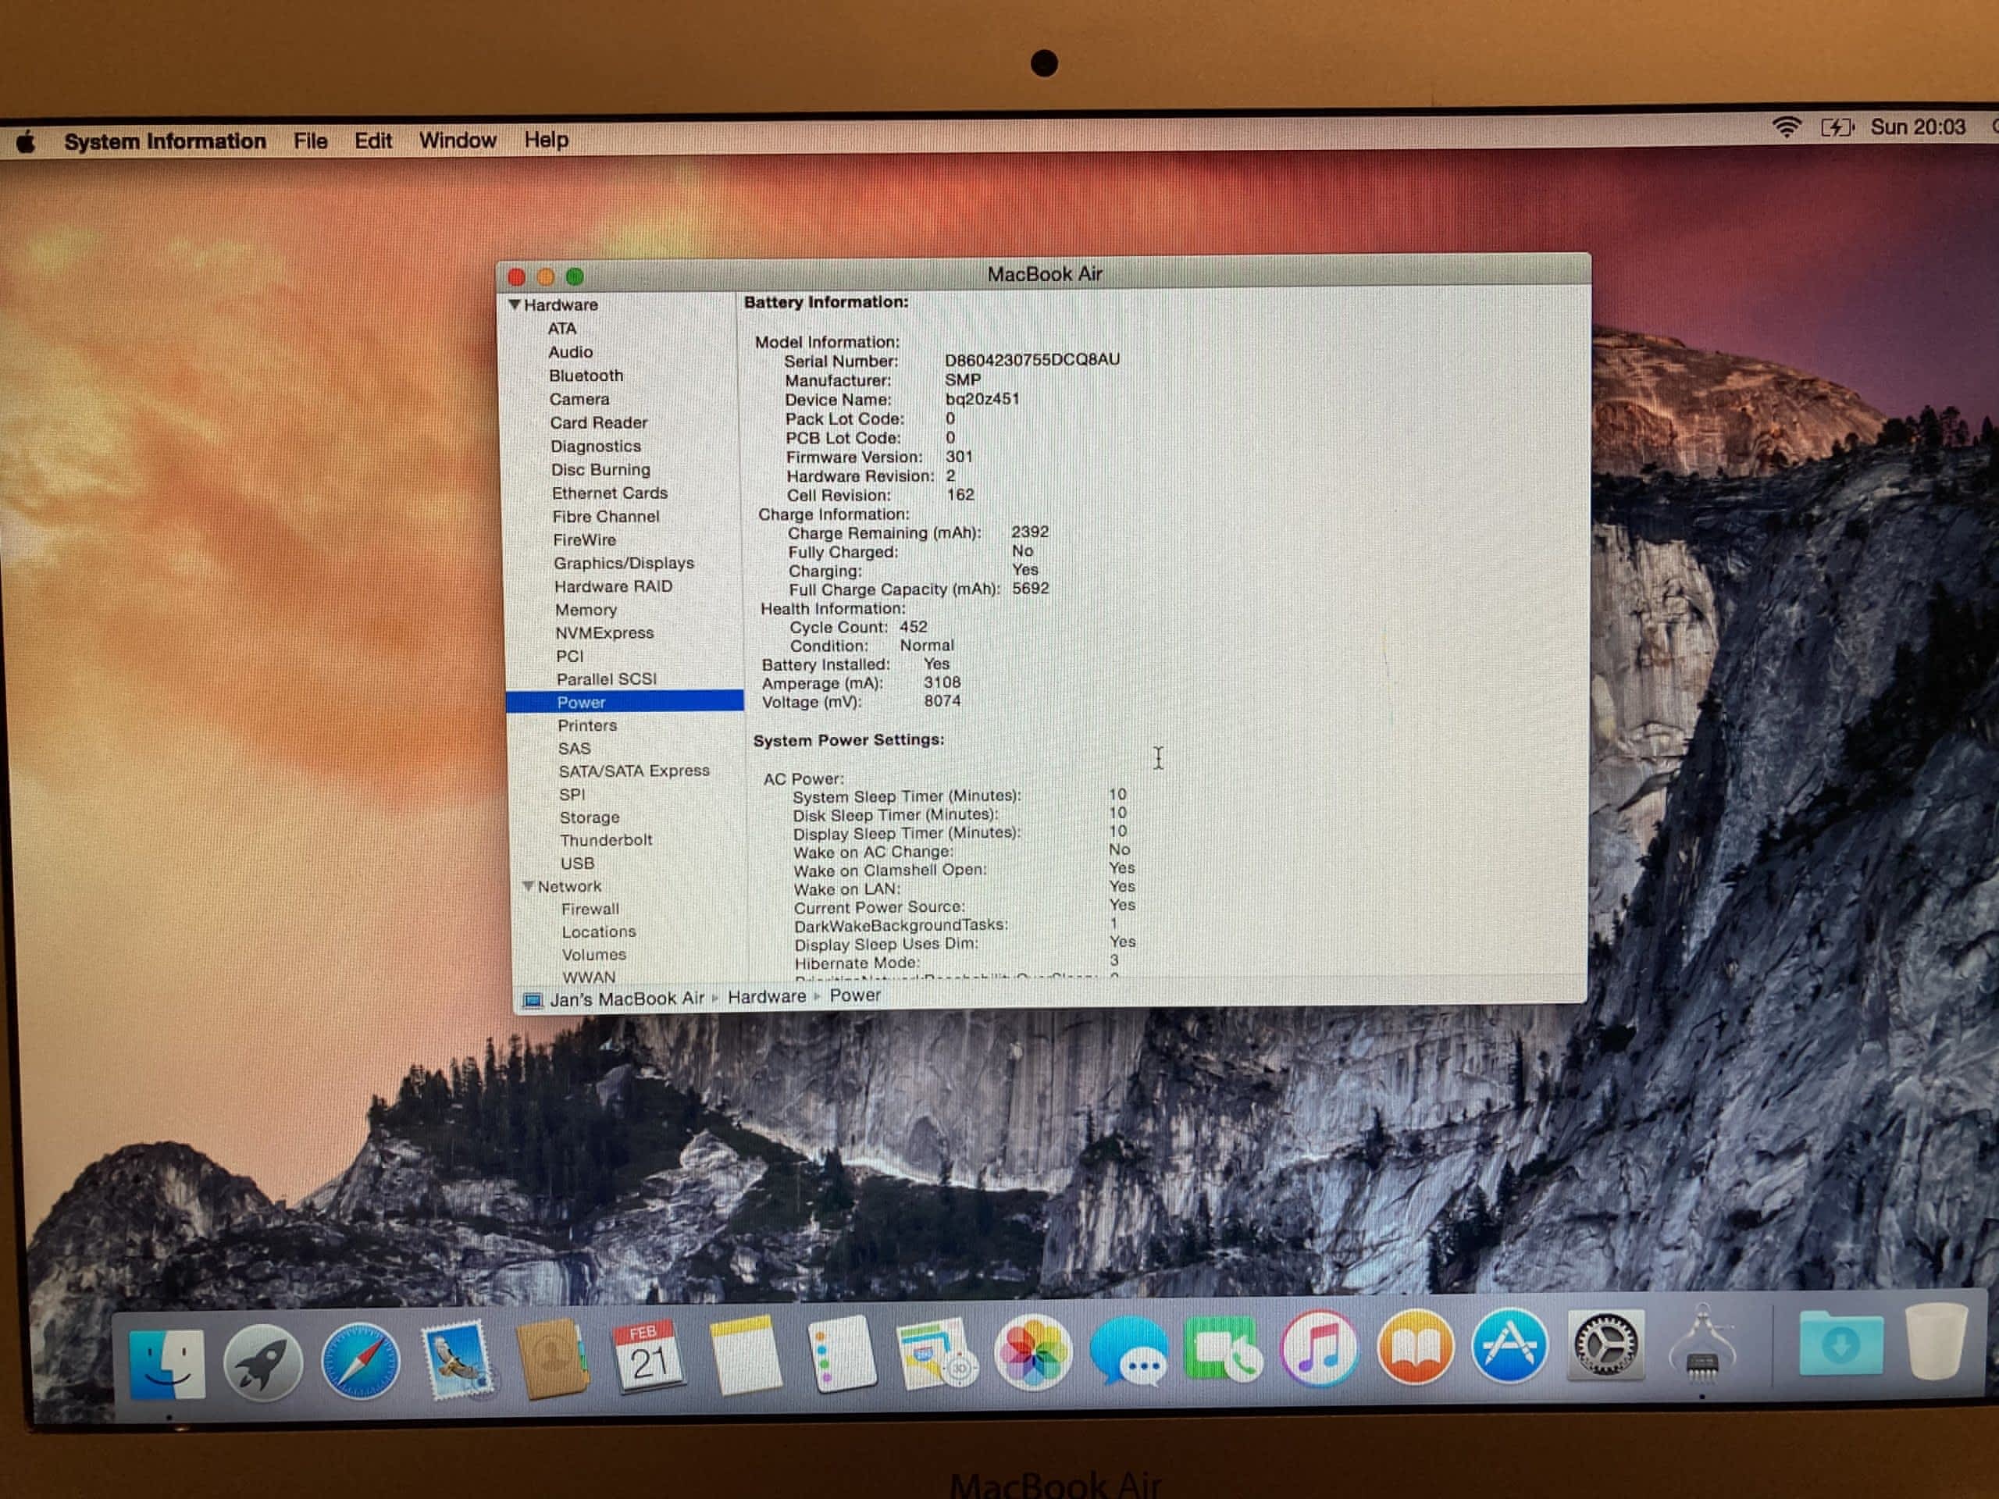The image size is (1999, 1499).
Task: Click the Wi-Fi status icon
Action: click(x=1786, y=127)
